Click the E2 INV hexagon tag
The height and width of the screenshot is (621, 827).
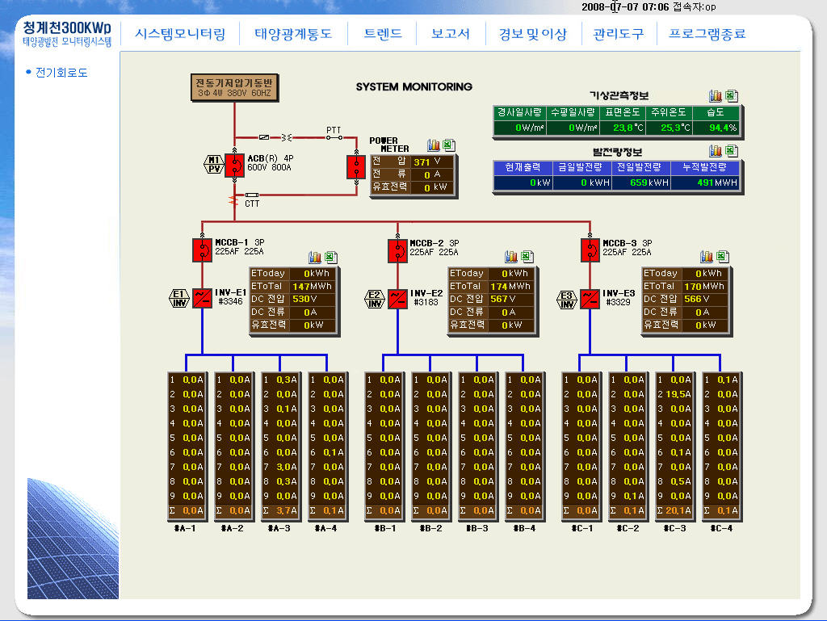point(375,299)
